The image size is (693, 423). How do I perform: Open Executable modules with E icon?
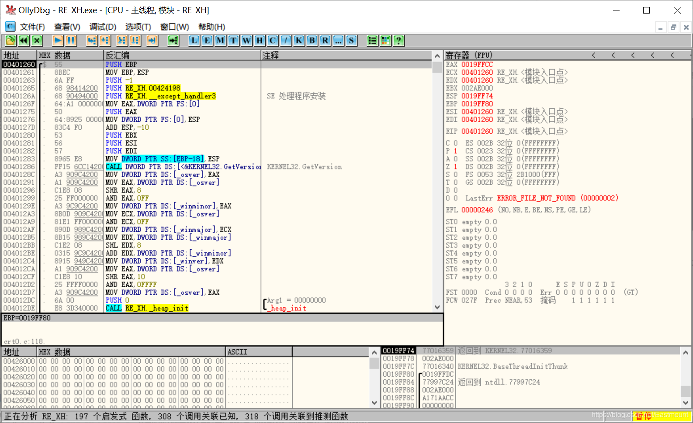click(x=207, y=41)
